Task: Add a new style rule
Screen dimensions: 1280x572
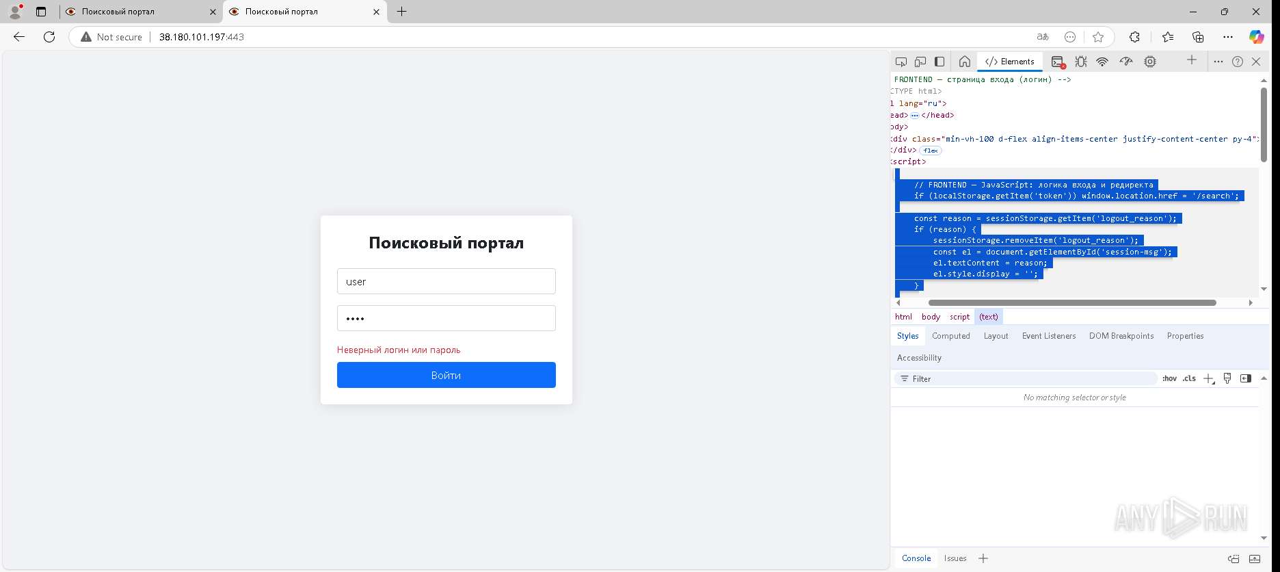Action: (x=1208, y=378)
